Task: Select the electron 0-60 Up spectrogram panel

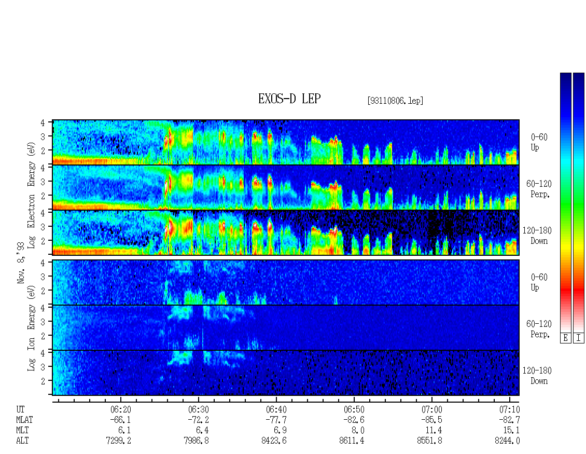Action: (x=286, y=142)
